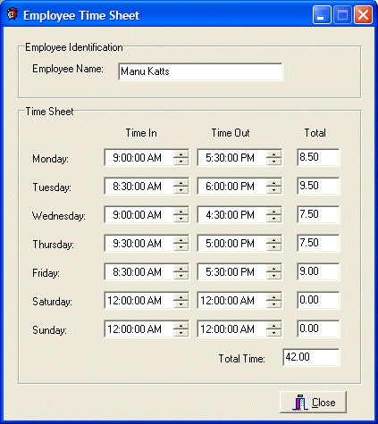
Task: Click the Close button with door icon
Action: click(313, 403)
